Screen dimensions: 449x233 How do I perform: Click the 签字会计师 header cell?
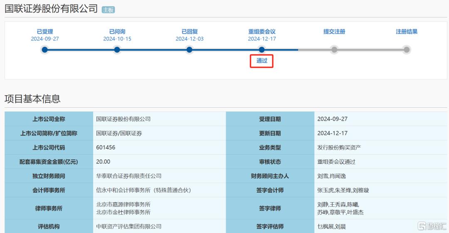[270, 190]
